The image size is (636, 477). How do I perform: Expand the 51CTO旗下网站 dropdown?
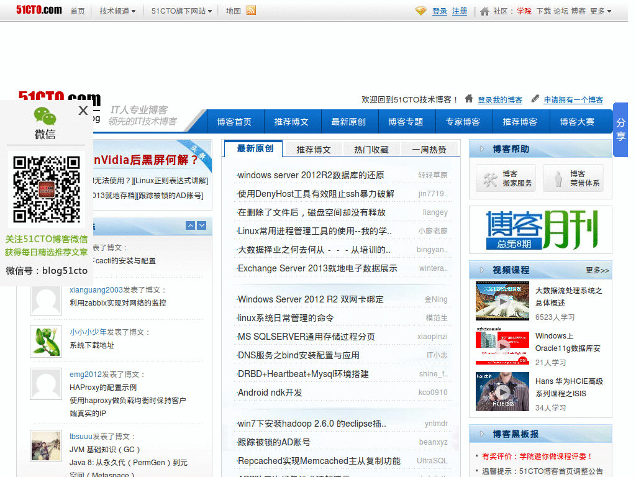pos(182,11)
